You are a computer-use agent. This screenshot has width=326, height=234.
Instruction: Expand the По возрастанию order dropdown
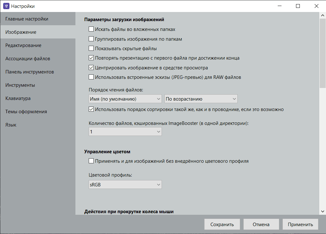201,99
